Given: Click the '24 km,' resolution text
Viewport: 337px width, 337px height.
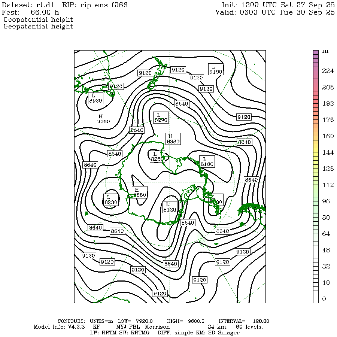Looking at the screenshot, I should pos(218,327).
